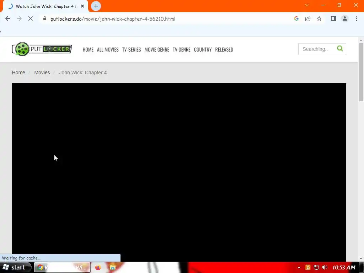Viewport: 364px width, 273px height.
Task: Click the 10:53 AM clock
Action: (x=344, y=268)
